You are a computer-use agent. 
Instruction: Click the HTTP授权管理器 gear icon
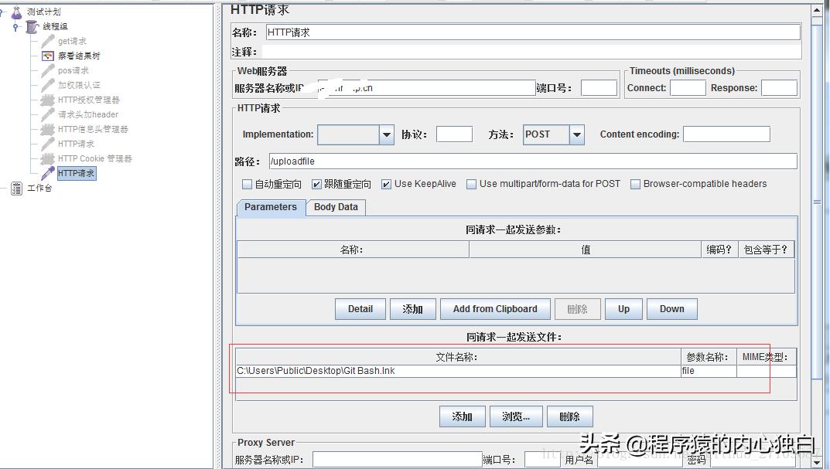pyautogui.click(x=46, y=99)
